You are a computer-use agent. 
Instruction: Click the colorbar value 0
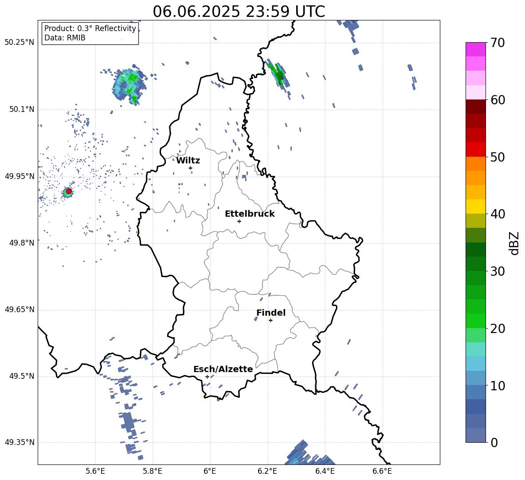tap(494, 443)
